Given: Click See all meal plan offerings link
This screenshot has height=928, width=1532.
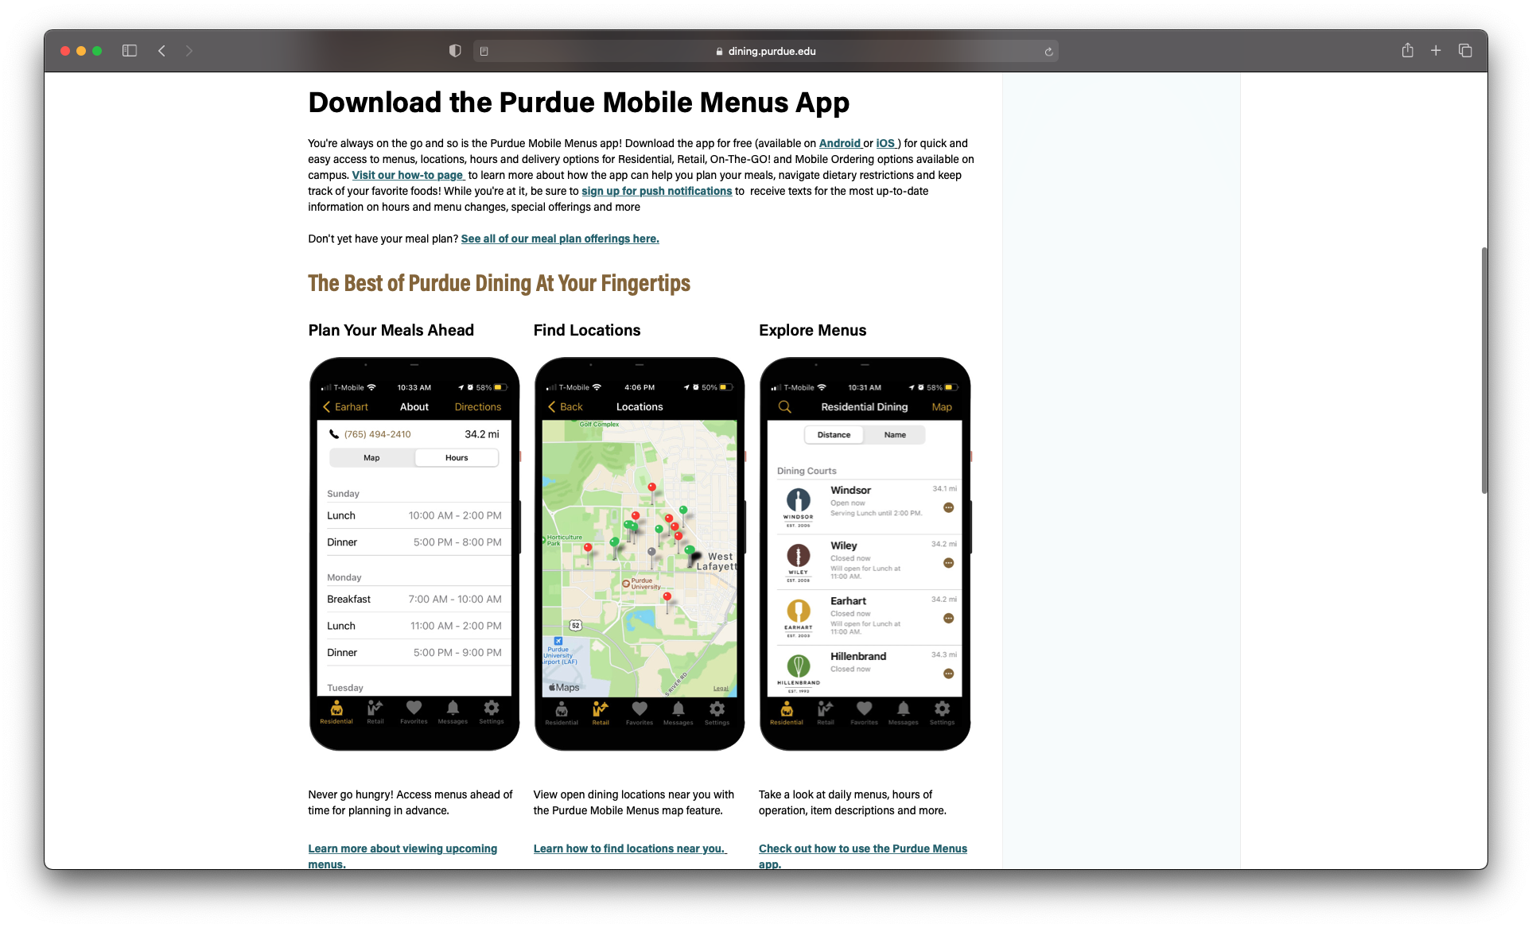Looking at the screenshot, I should coord(559,238).
